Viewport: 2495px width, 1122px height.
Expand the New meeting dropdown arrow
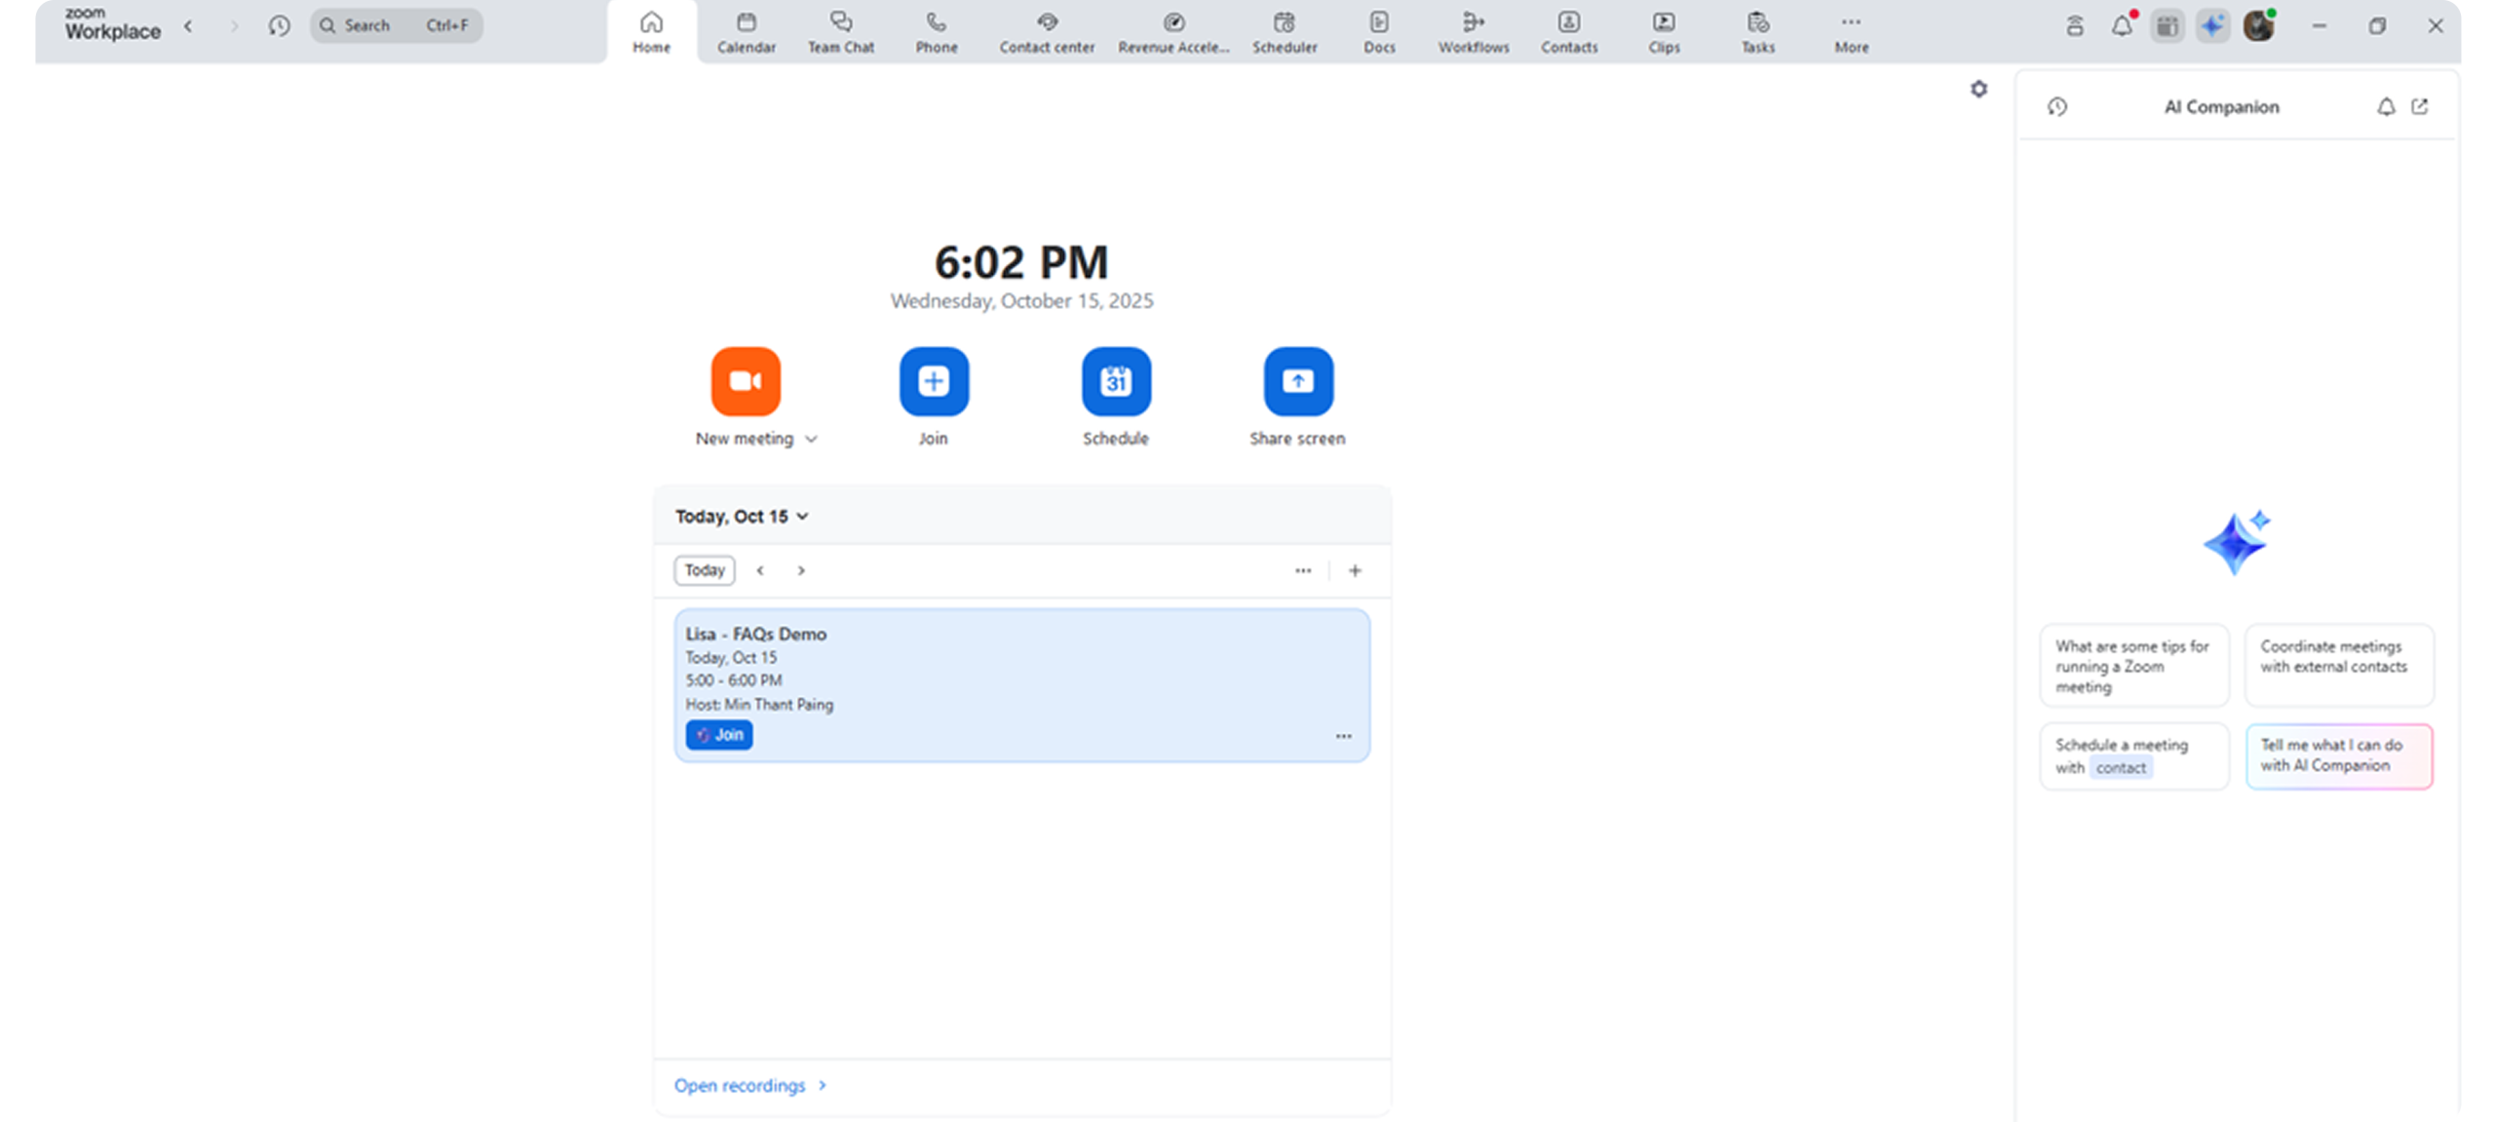[x=811, y=440]
